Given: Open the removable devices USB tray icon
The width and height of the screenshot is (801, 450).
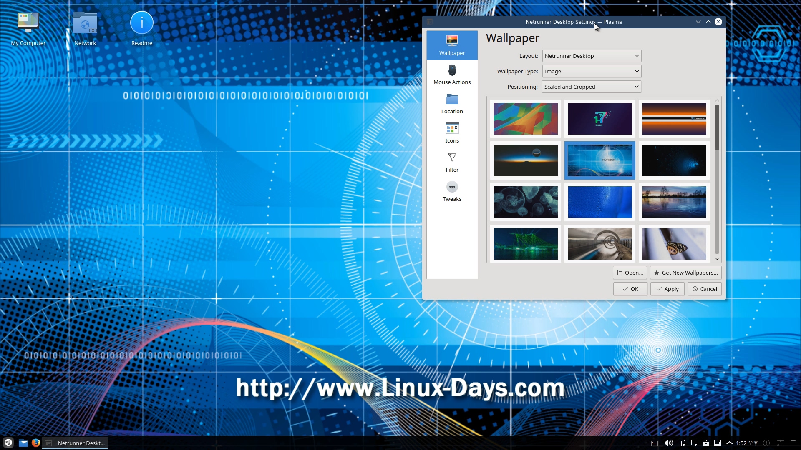Looking at the screenshot, I should coord(706,443).
